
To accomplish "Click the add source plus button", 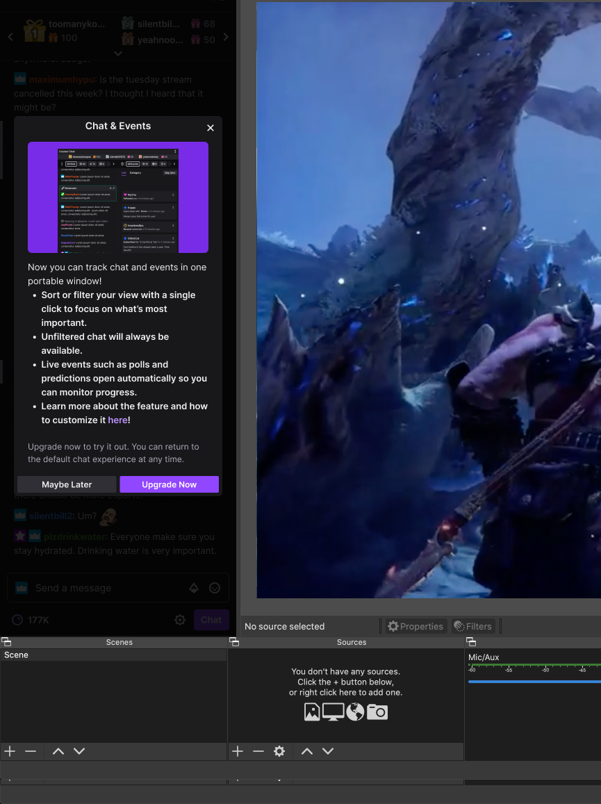I will pos(237,751).
